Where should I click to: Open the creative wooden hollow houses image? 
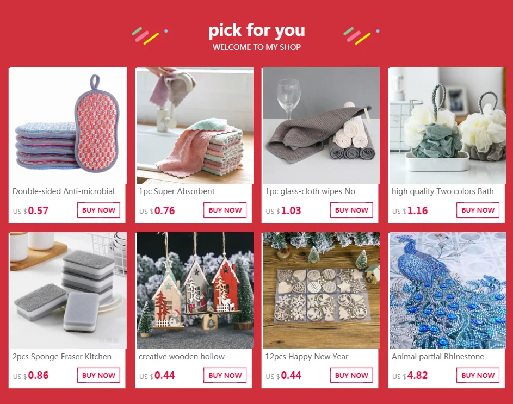(x=195, y=290)
